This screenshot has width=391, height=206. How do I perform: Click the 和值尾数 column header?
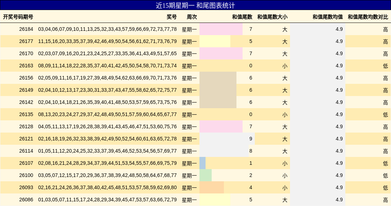[242, 17]
